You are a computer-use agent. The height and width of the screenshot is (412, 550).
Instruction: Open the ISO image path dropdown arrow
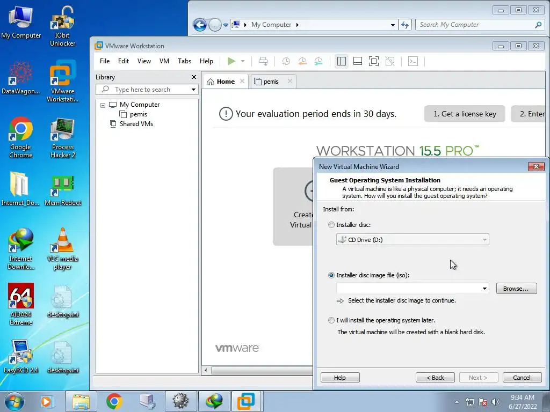click(484, 289)
